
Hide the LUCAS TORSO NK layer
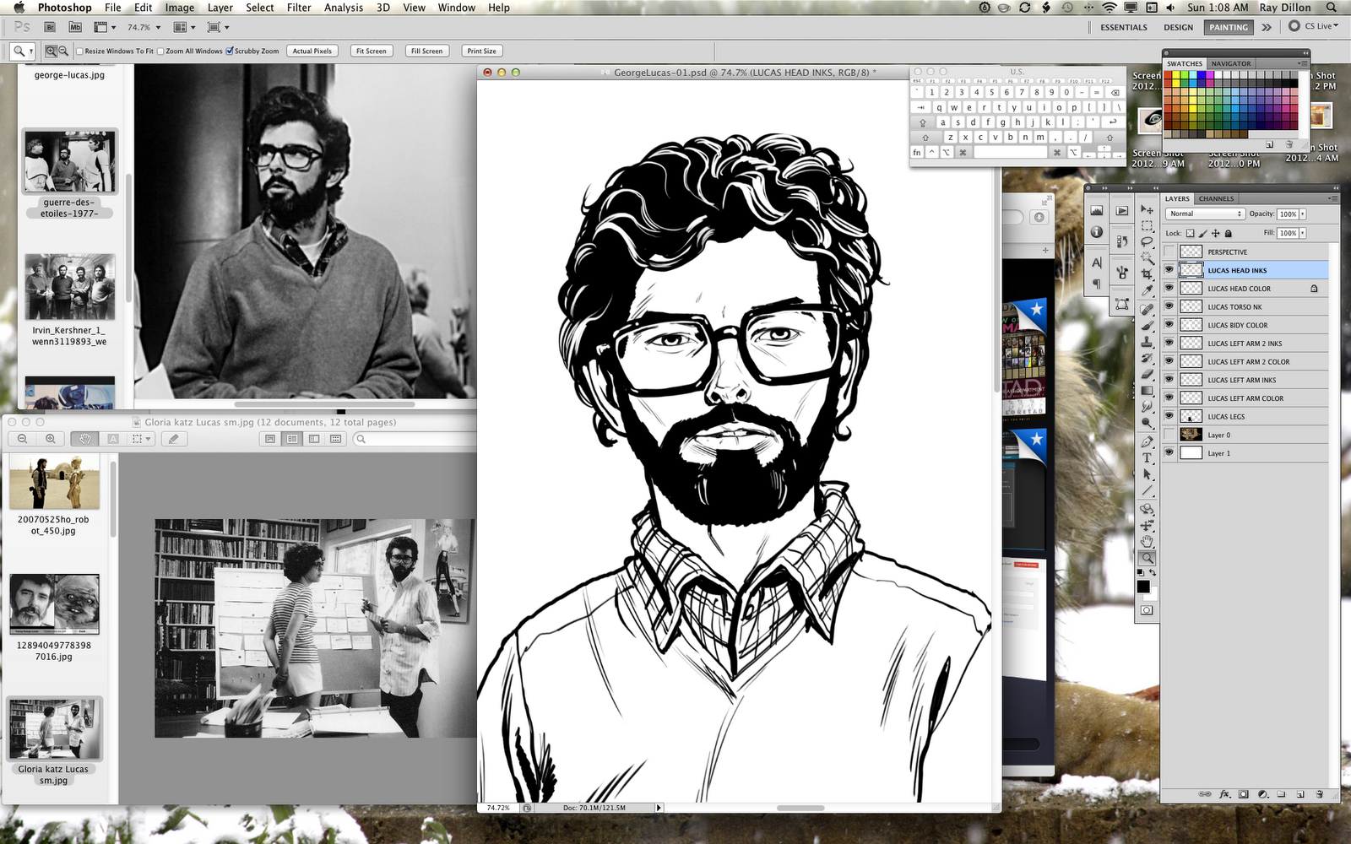(1169, 306)
